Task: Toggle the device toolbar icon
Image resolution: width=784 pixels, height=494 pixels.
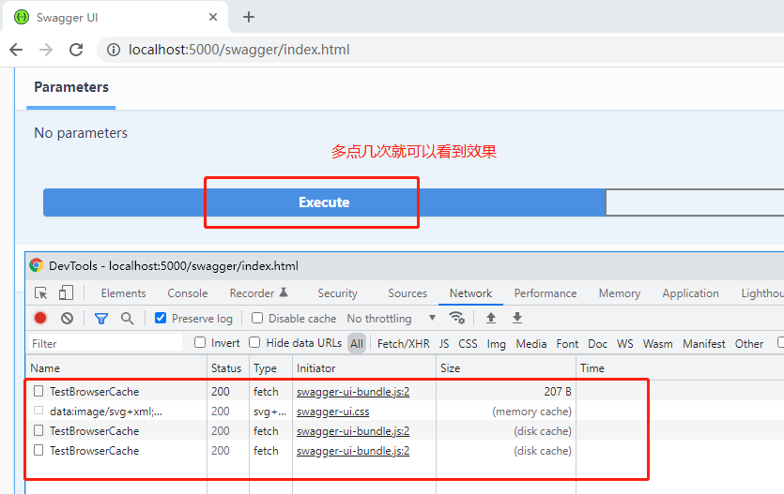Action: coord(66,292)
